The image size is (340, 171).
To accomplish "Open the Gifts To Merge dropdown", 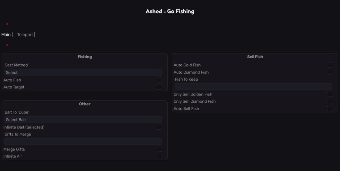I will pos(83,141).
